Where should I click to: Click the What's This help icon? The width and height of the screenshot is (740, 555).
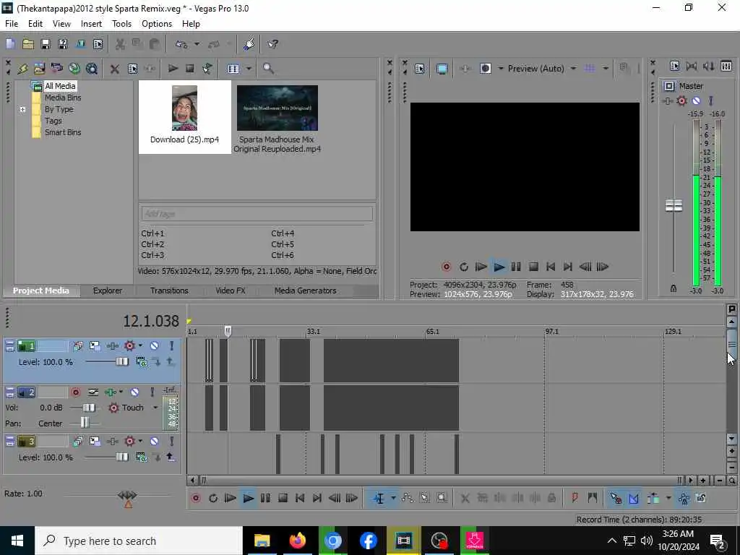(x=272, y=44)
